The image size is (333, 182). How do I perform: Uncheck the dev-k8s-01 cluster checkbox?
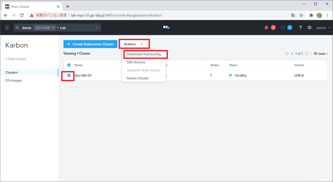pyautogui.click(x=69, y=75)
